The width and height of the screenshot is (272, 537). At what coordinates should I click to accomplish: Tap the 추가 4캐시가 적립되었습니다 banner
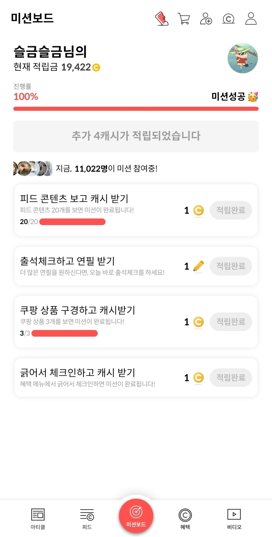[136, 136]
